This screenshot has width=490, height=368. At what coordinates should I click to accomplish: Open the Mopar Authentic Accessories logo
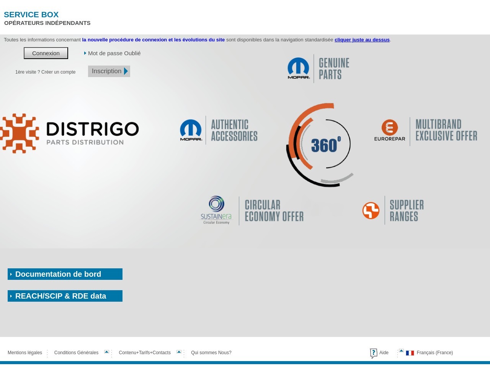[219, 130]
